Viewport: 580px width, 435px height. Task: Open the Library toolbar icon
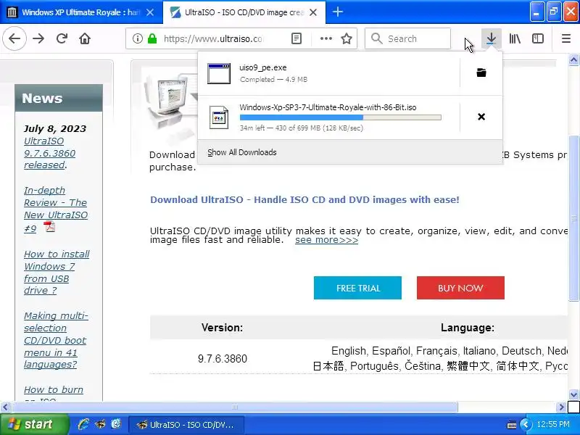(515, 38)
